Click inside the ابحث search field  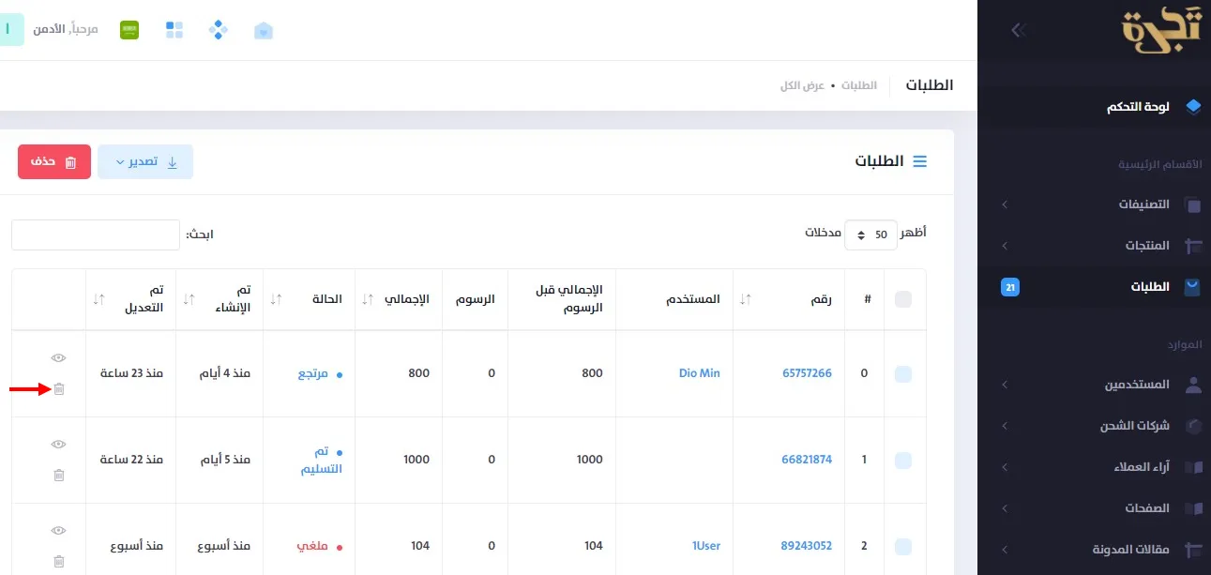point(95,235)
